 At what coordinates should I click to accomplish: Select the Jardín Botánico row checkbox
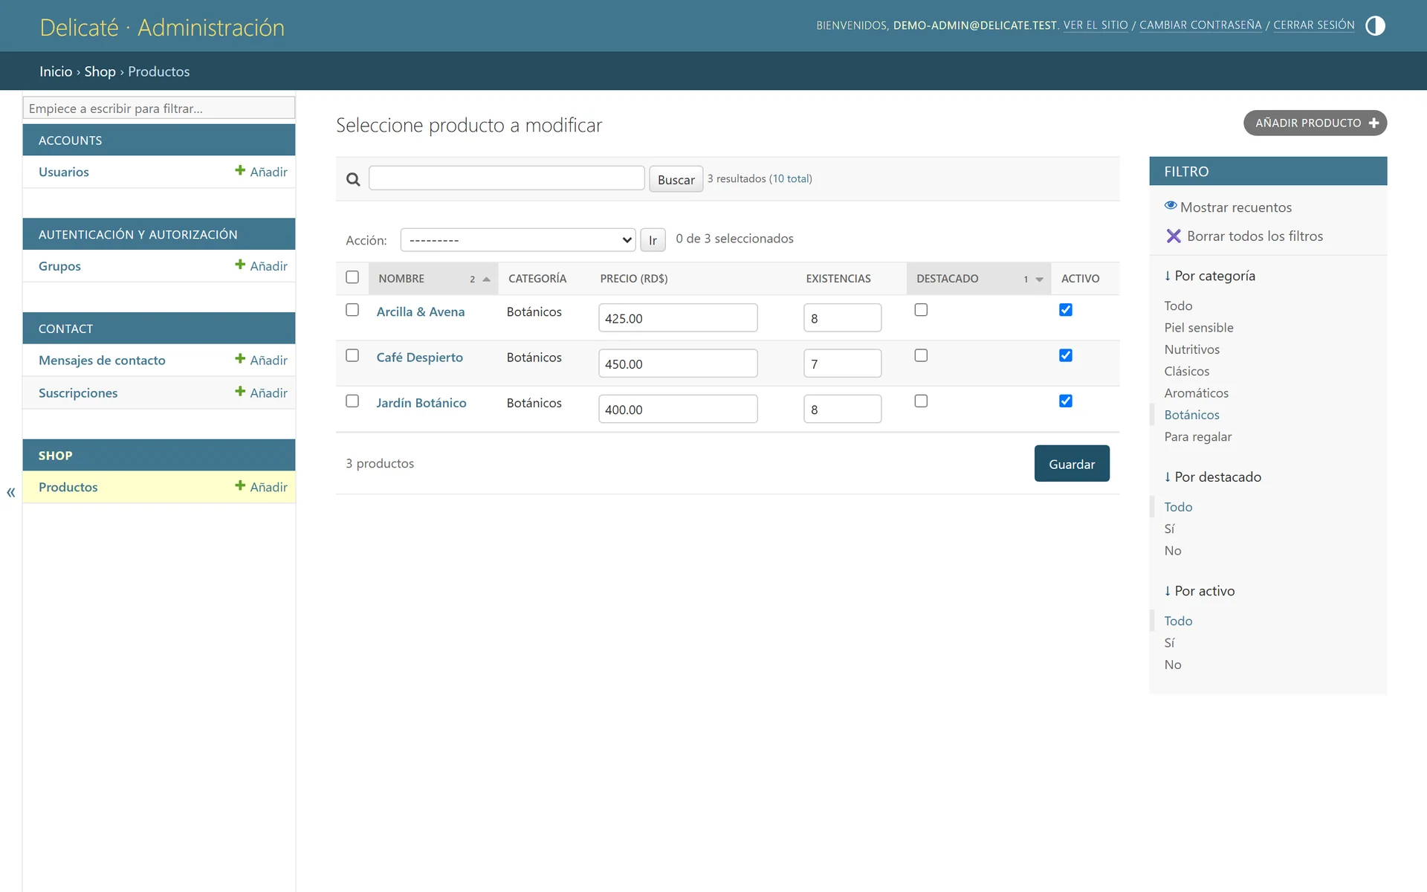pos(352,401)
